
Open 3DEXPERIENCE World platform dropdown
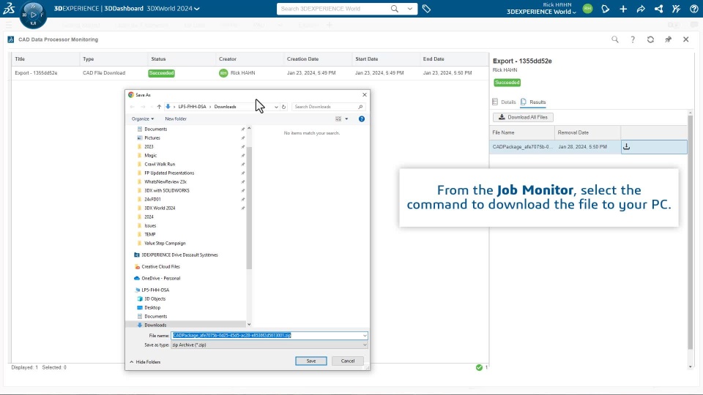[541, 12]
